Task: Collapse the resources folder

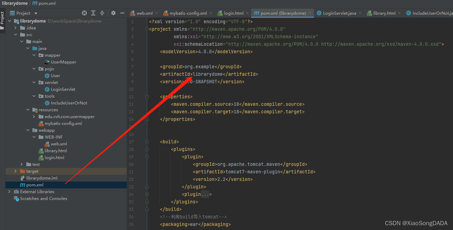Action: 28,110
